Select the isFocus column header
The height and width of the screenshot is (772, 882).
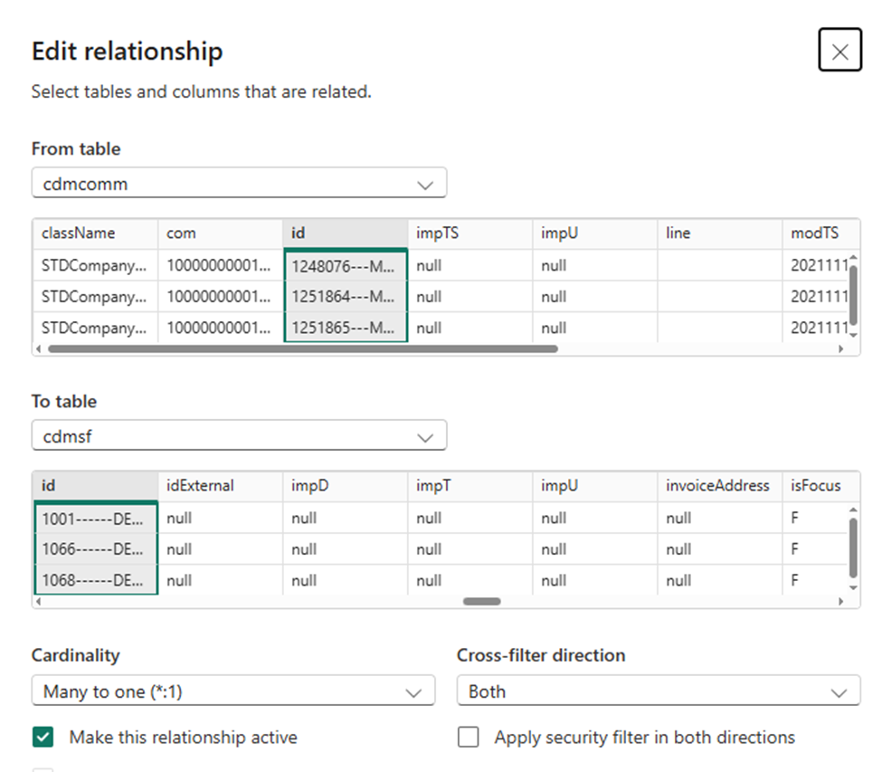(x=820, y=486)
